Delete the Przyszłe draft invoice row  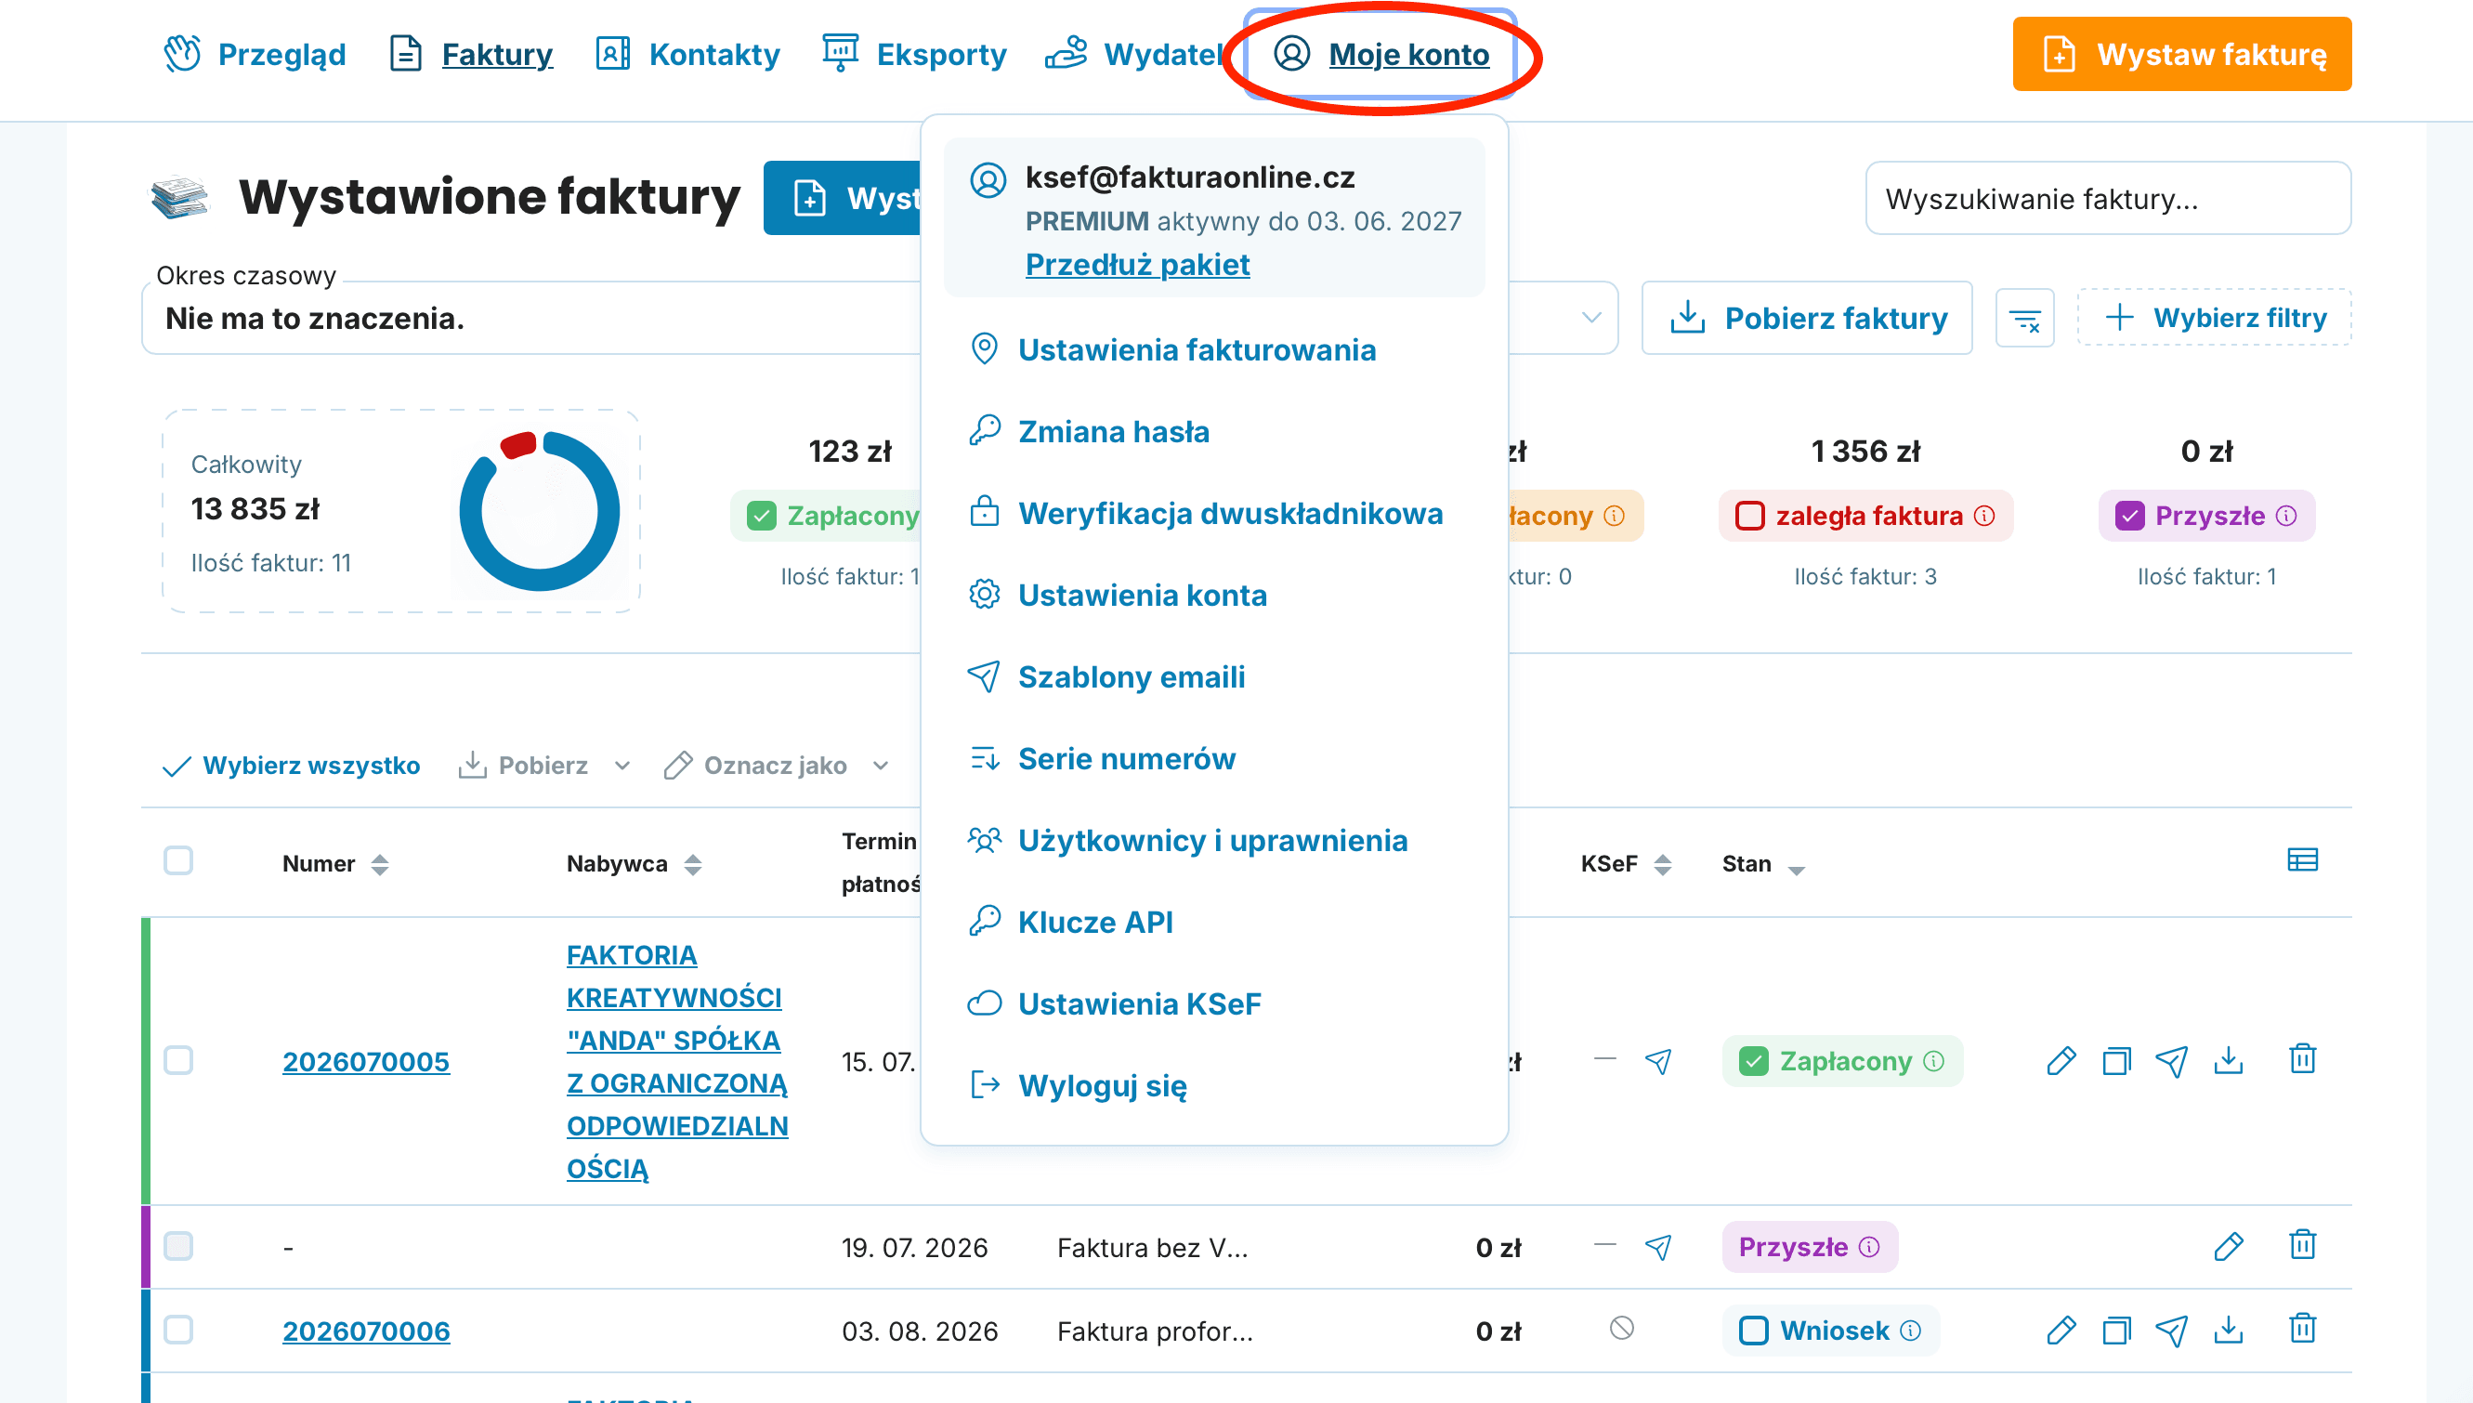pyautogui.click(x=2302, y=1245)
